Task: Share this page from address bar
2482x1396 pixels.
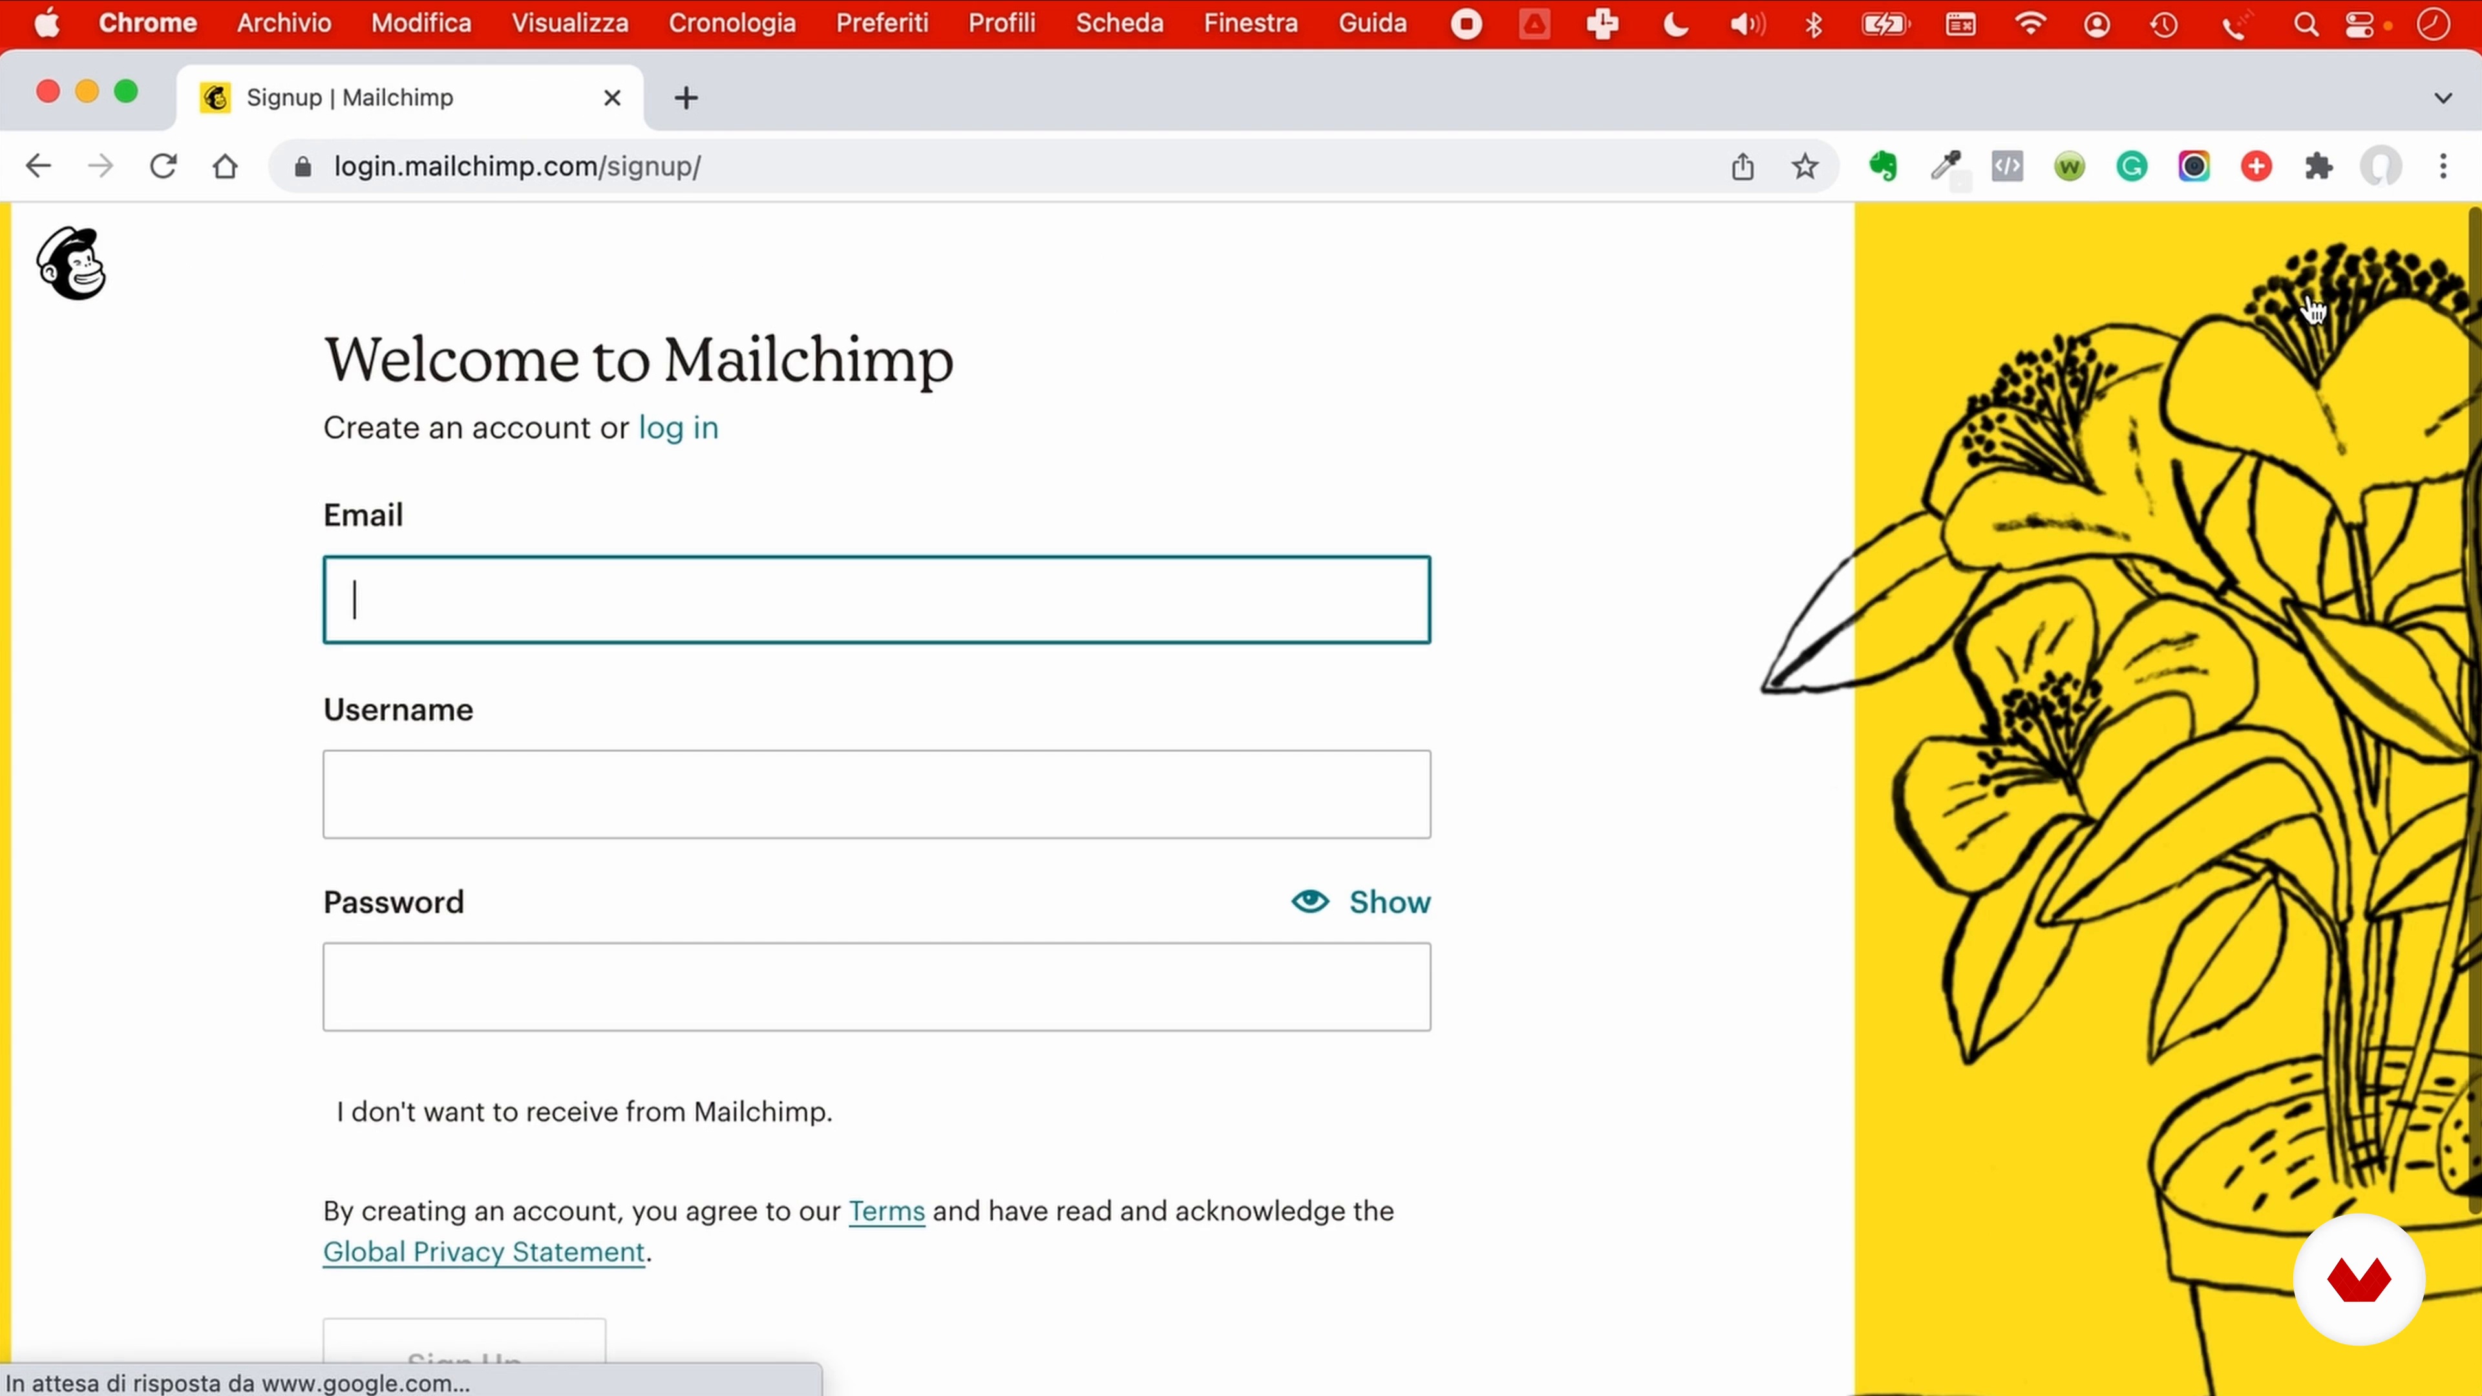Action: (x=1742, y=165)
